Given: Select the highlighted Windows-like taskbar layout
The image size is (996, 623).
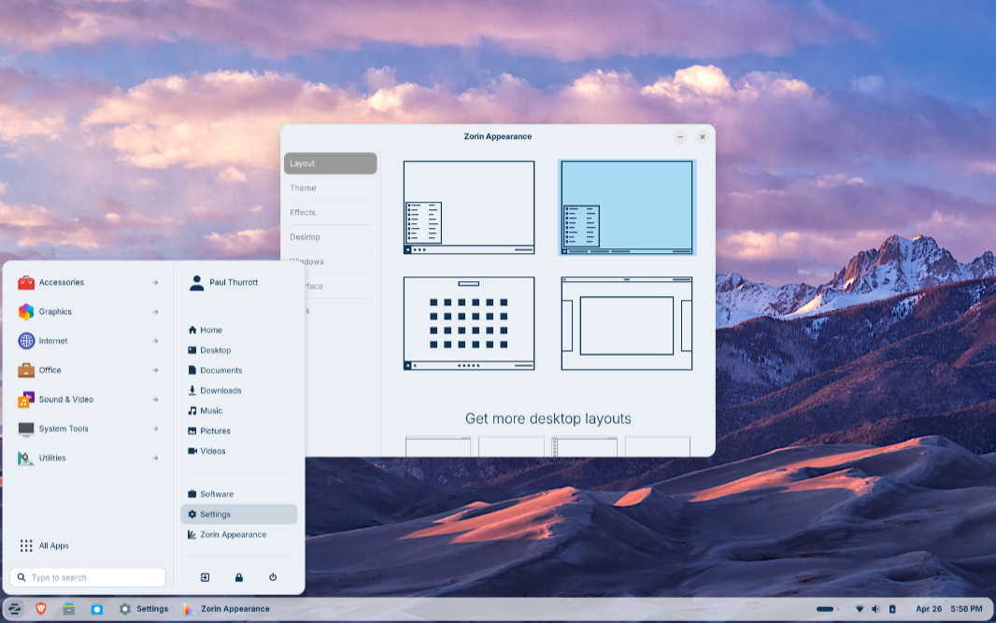Looking at the screenshot, I should [x=627, y=207].
